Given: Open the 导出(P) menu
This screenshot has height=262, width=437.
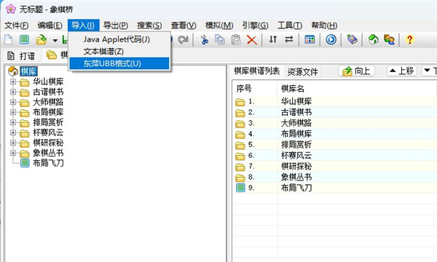Looking at the screenshot, I should click(x=116, y=25).
